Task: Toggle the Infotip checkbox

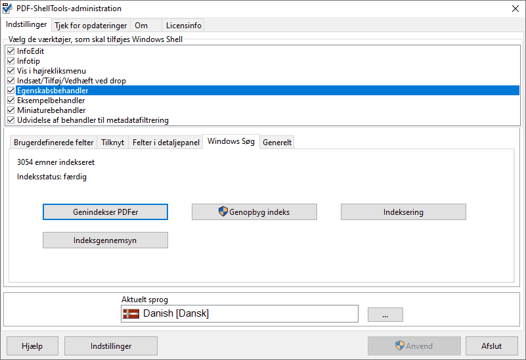Action: click(11, 60)
